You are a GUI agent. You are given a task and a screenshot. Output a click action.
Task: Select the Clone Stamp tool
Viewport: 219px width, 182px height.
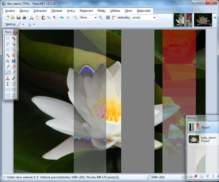8,78
